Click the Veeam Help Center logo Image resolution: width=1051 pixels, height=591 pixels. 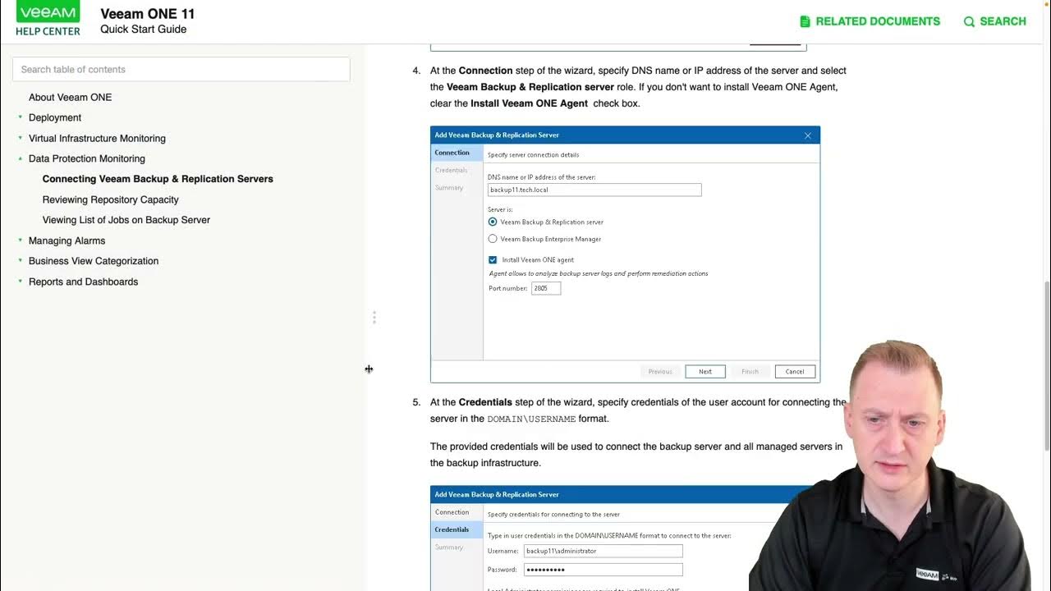48,20
